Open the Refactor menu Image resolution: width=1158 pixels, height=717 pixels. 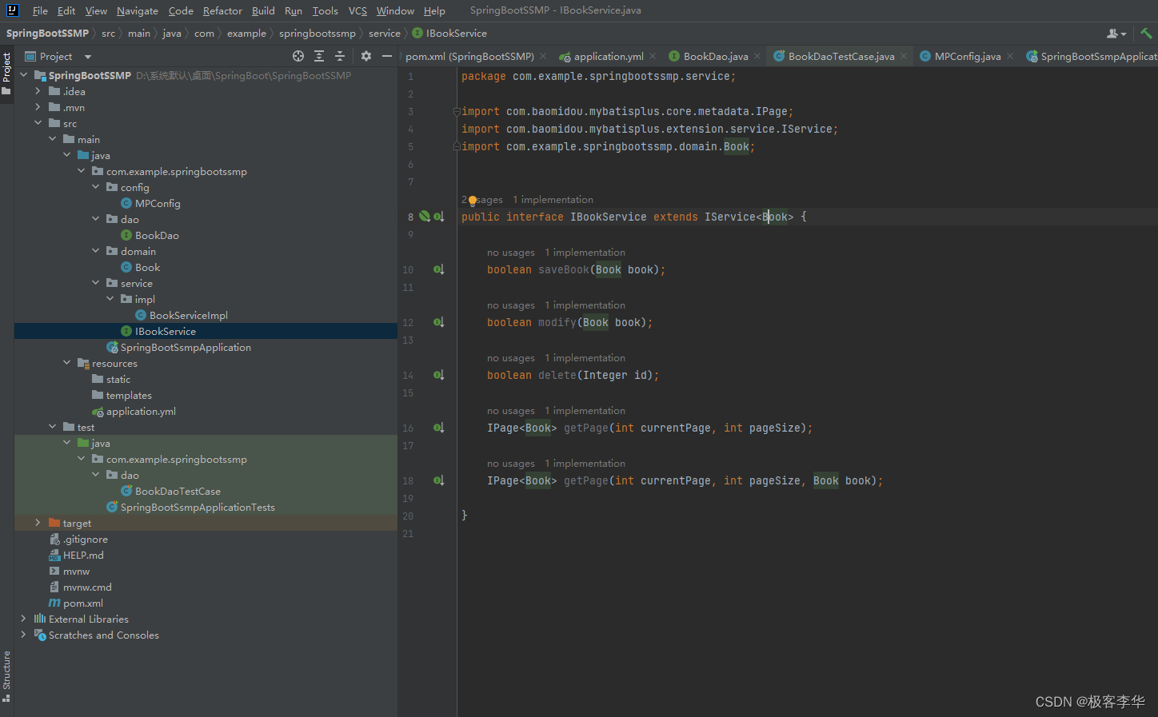[x=222, y=10]
